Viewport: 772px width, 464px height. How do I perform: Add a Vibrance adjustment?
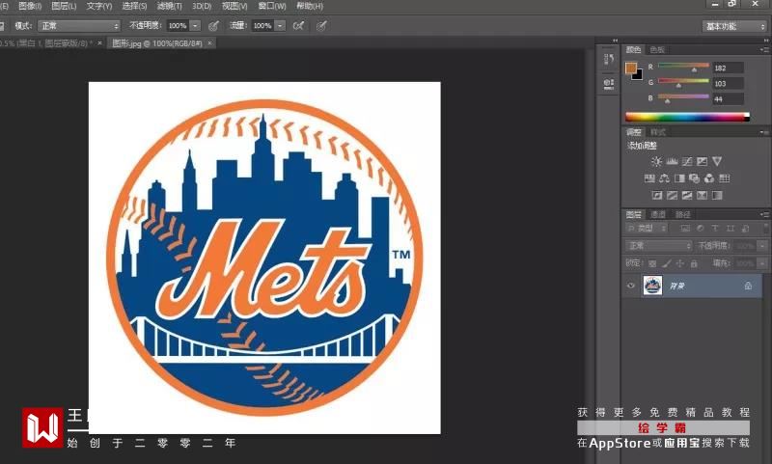717,161
